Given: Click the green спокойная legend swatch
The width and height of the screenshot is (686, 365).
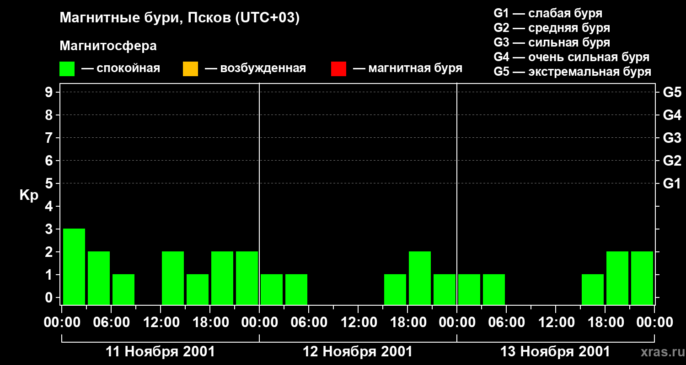Looking at the screenshot, I should point(67,69).
